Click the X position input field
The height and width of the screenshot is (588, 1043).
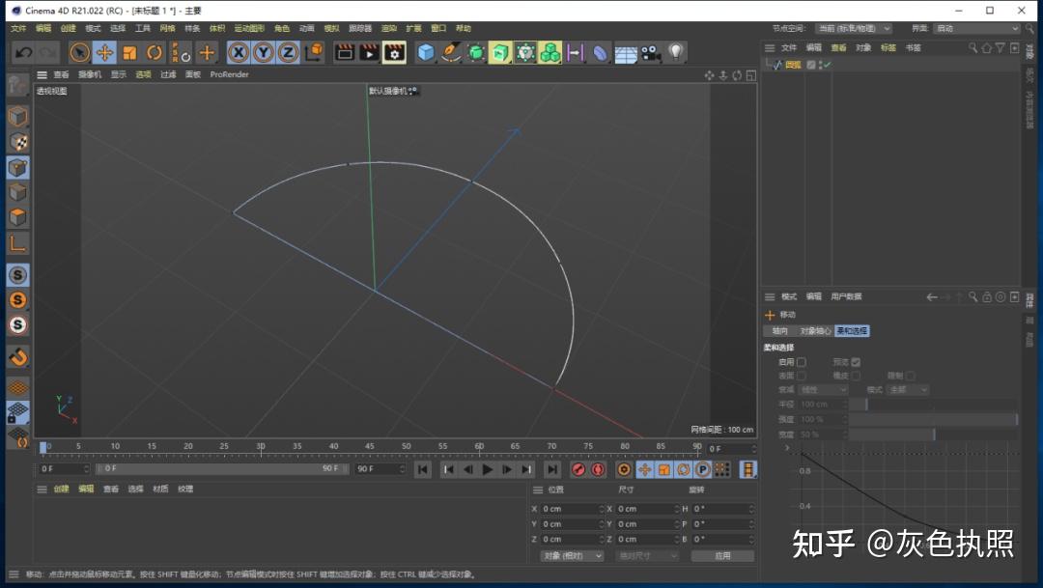[570, 509]
